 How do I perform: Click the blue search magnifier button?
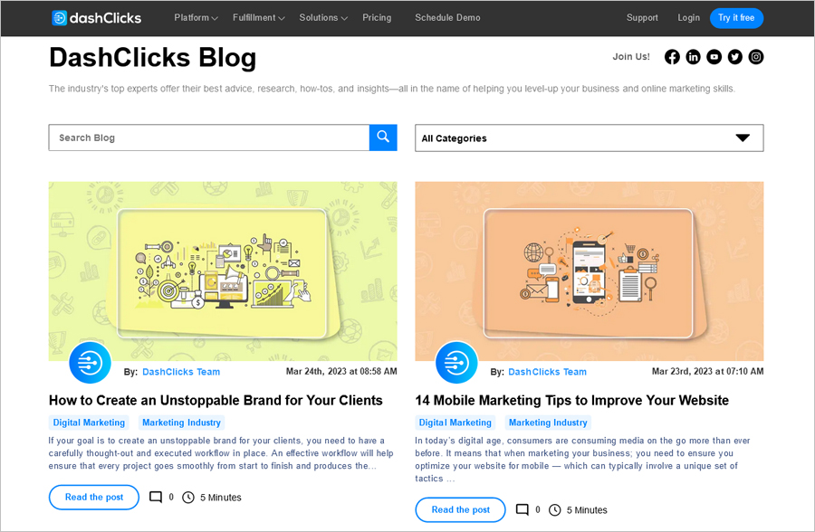tap(383, 138)
